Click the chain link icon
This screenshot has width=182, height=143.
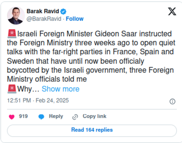click(x=75, y=117)
